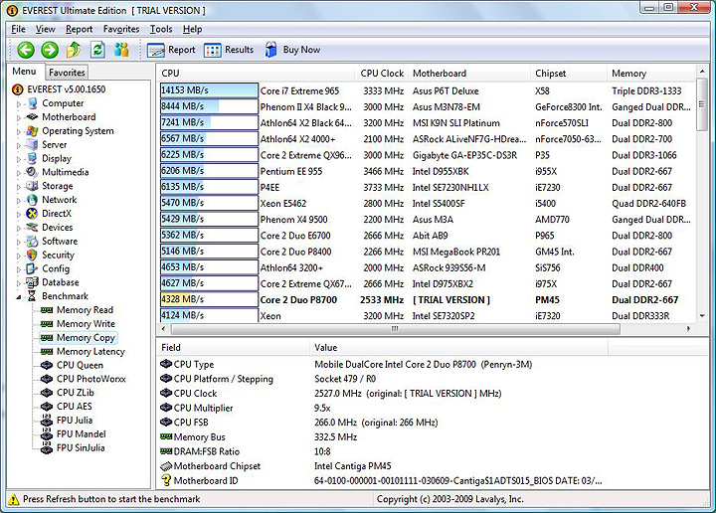This screenshot has width=716, height=513.
Task: Select EVEREST v5.00.1650 root node
Action: 67,89
